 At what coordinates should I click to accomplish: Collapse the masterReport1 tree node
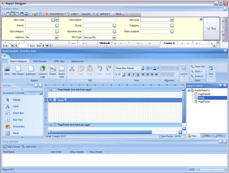(x=189, y=91)
